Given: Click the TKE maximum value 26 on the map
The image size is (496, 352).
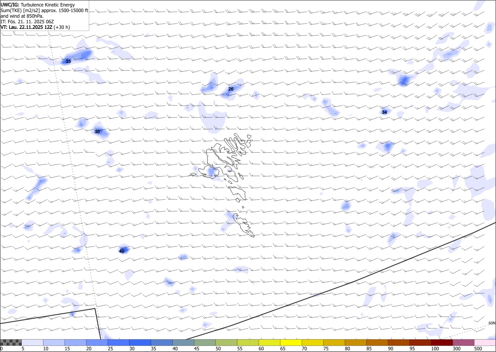Looking at the screenshot, I should pyautogui.click(x=231, y=89).
